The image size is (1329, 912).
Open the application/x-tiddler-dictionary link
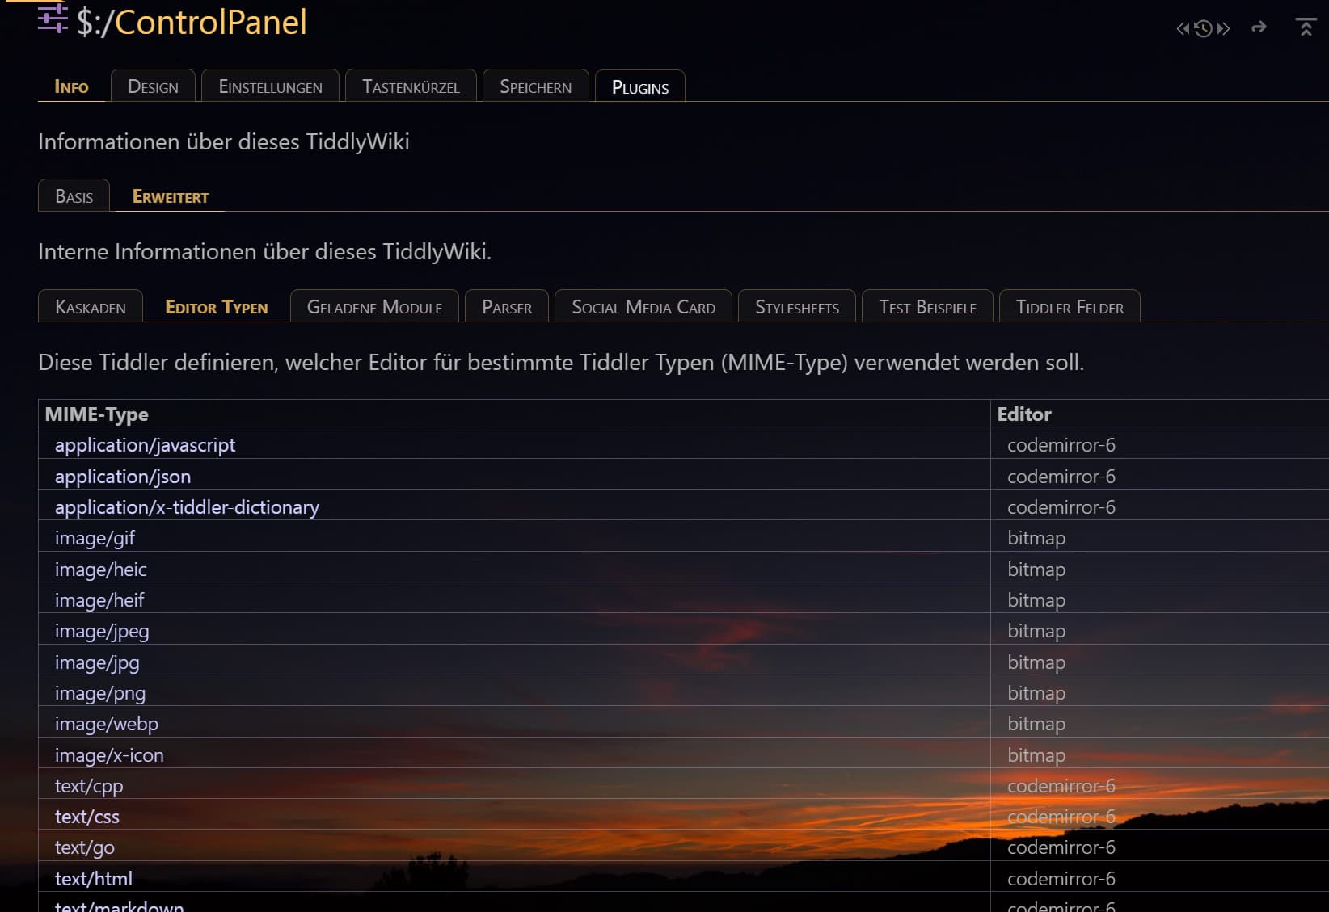pyautogui.click(x=187, y=507)
